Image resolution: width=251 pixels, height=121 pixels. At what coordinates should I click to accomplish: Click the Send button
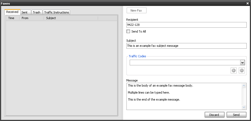236,115
